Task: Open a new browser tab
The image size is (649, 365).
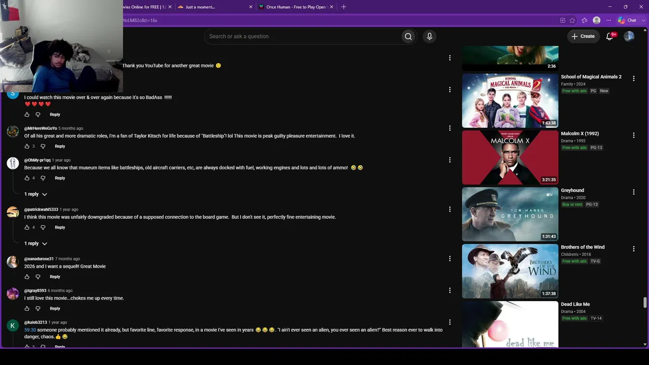Action: click(x=344, y=7)
